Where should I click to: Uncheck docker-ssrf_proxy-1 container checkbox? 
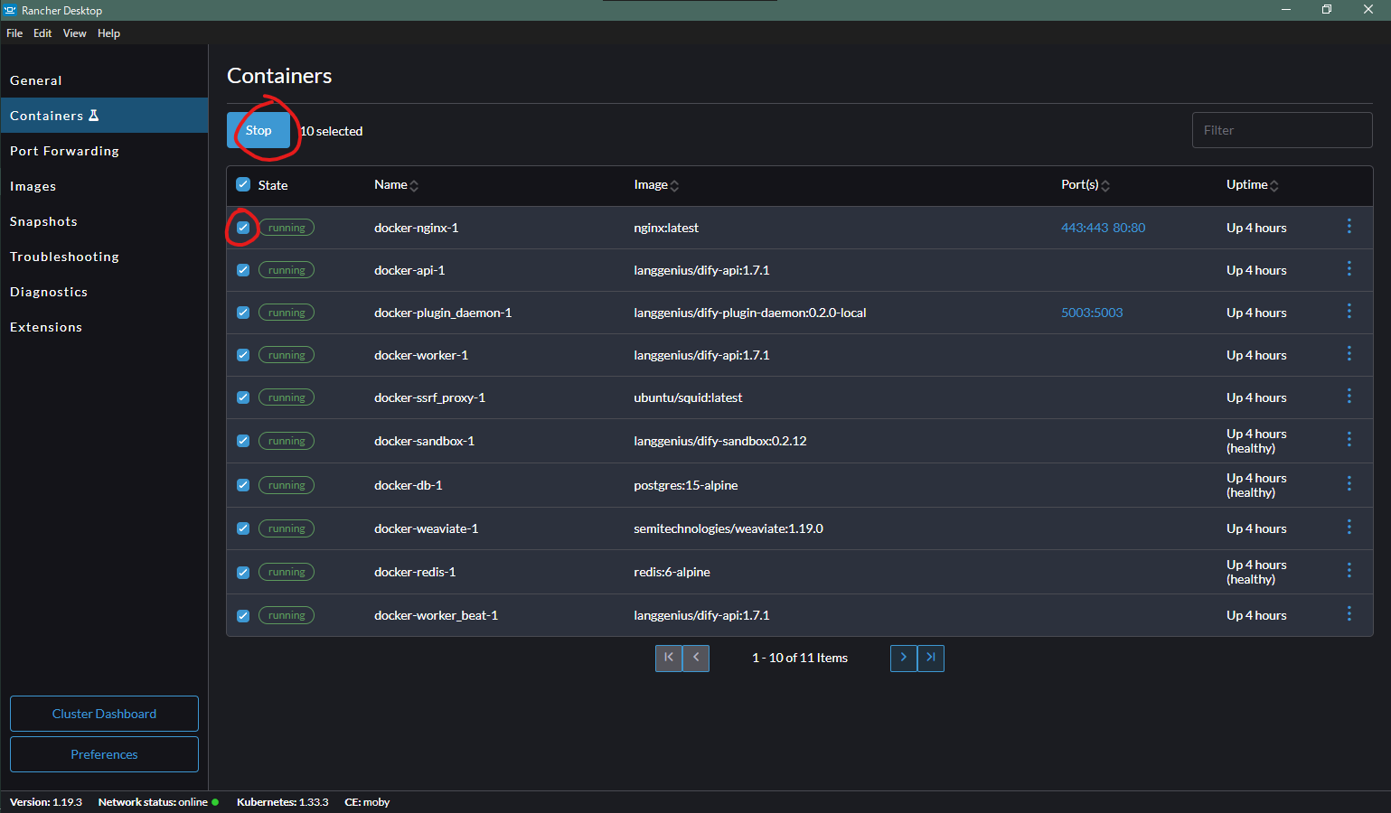[x=243, y=397]
